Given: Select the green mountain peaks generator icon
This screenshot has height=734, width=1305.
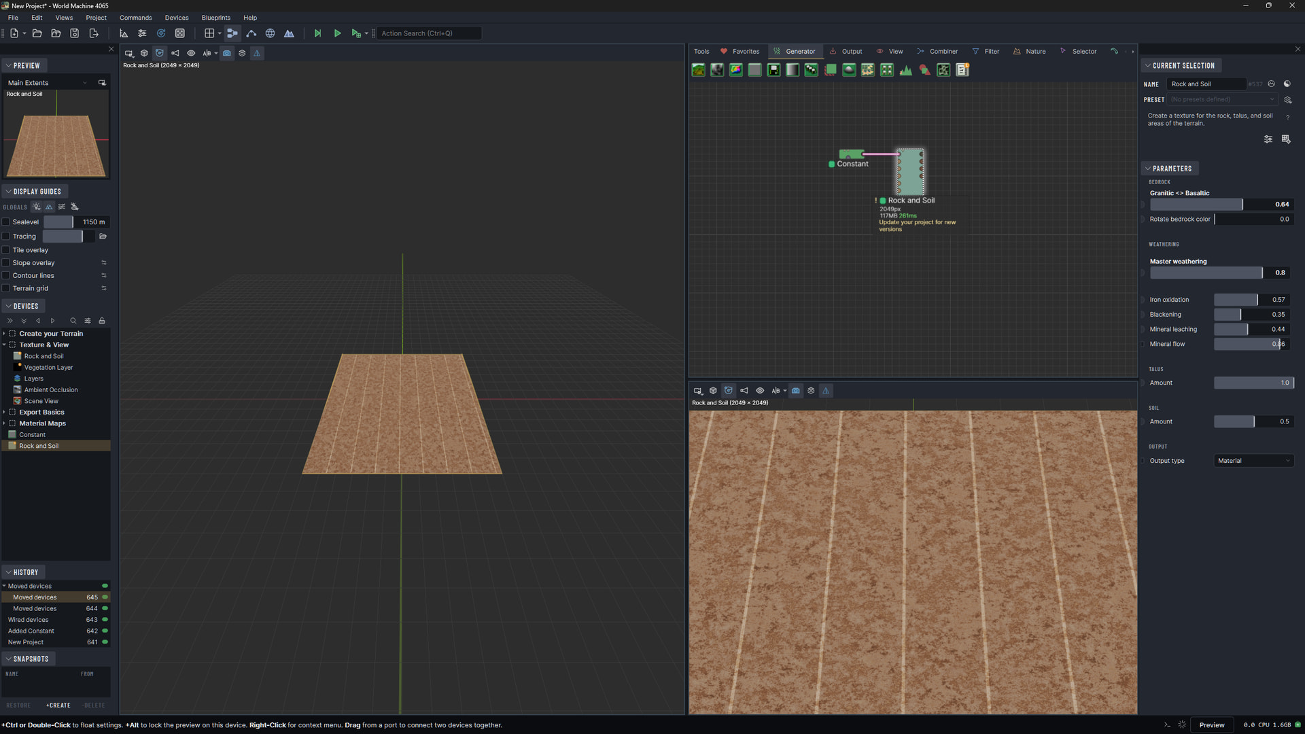Looking at the screenshot, I should [x=906, y=70].
